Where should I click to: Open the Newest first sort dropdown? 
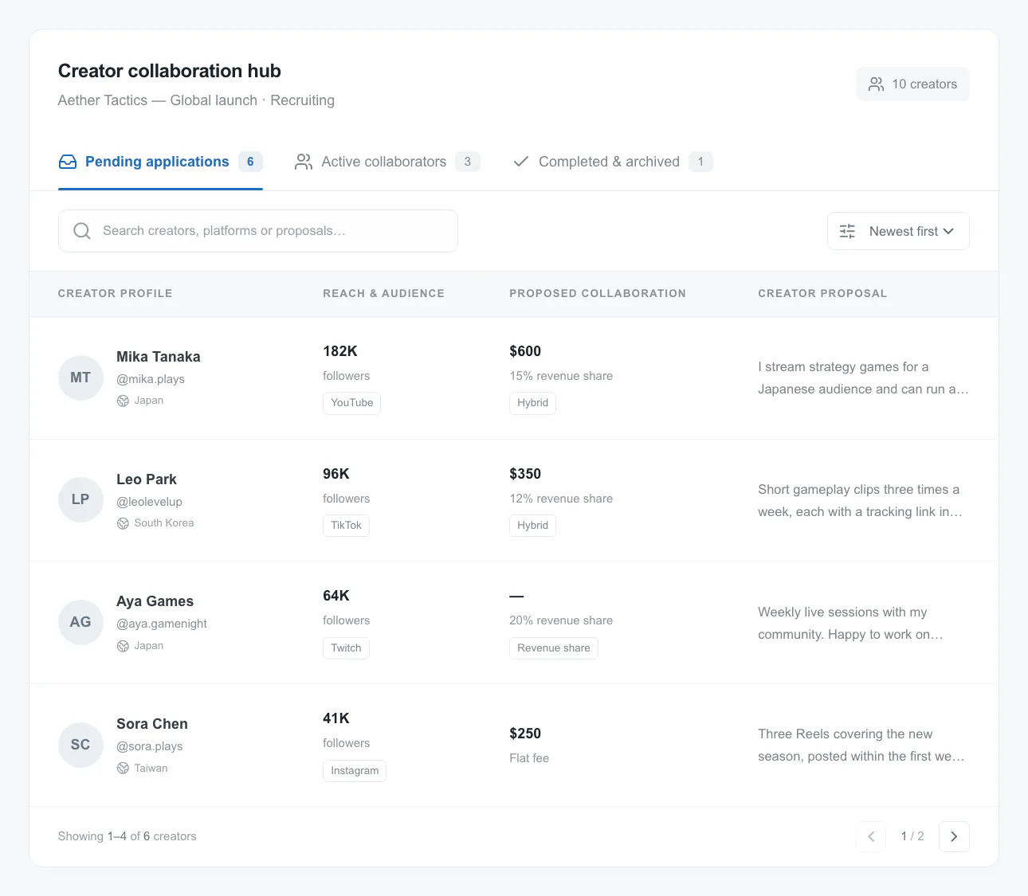coord(898,231)
